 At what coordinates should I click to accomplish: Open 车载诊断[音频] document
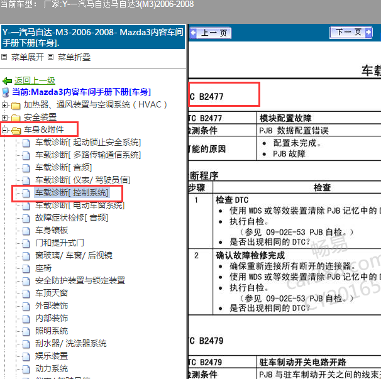pos(63,167)
